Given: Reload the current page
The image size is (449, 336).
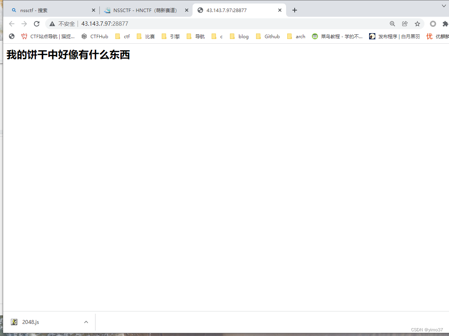Looking at the screenshot, I should pyautogui.click(x=37, y=23).
